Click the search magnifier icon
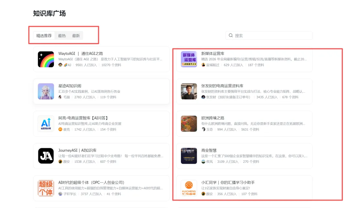The height and width of the screenshot is (208, 349). [231, 36]
